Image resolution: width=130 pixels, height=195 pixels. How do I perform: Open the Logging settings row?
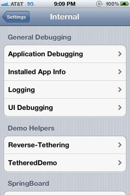coord(65,90)
